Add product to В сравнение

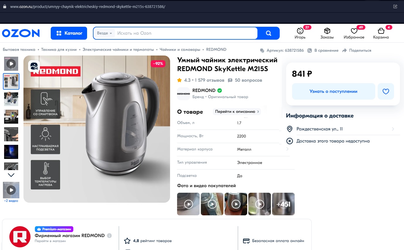[323, 51]
